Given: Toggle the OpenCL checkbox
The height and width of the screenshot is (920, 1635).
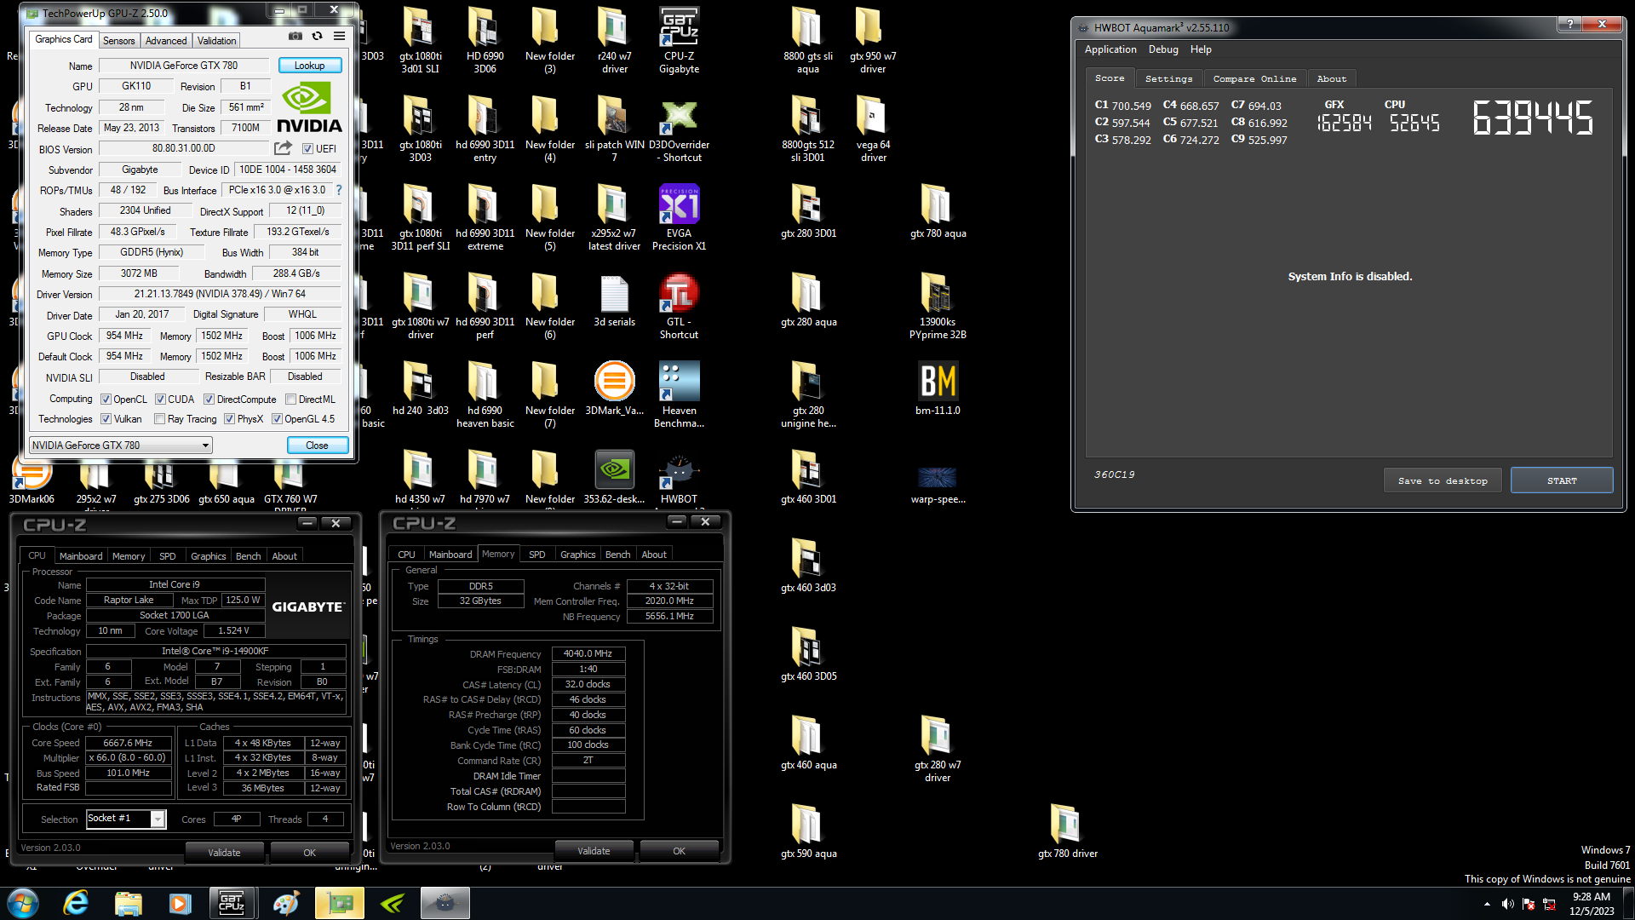Looking at the screenshot, I should [106, 399].
